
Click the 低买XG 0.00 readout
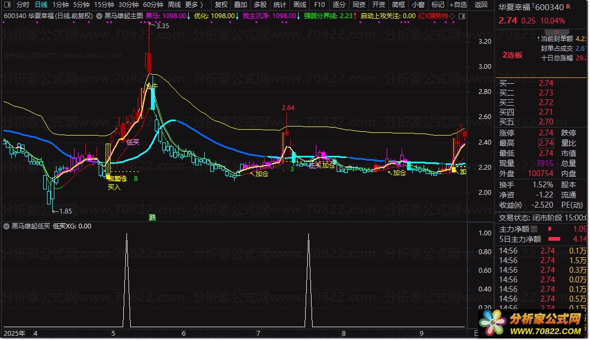pyautogui.click(x=72, y=226)
